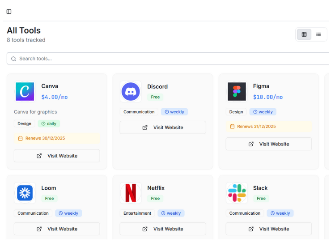Viewport: 331px width, 242px height.
Task: Click Figma's Renews 31/12/2025 banner
Action: [x=268, y=127]
